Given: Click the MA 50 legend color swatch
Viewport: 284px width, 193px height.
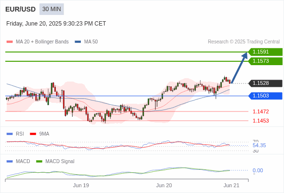Looking at the screenshot, I should click(x=77, y=42).
